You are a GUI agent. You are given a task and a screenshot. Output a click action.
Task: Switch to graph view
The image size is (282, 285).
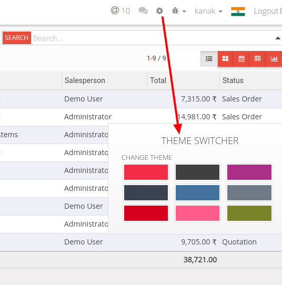[x=274, y=59]
